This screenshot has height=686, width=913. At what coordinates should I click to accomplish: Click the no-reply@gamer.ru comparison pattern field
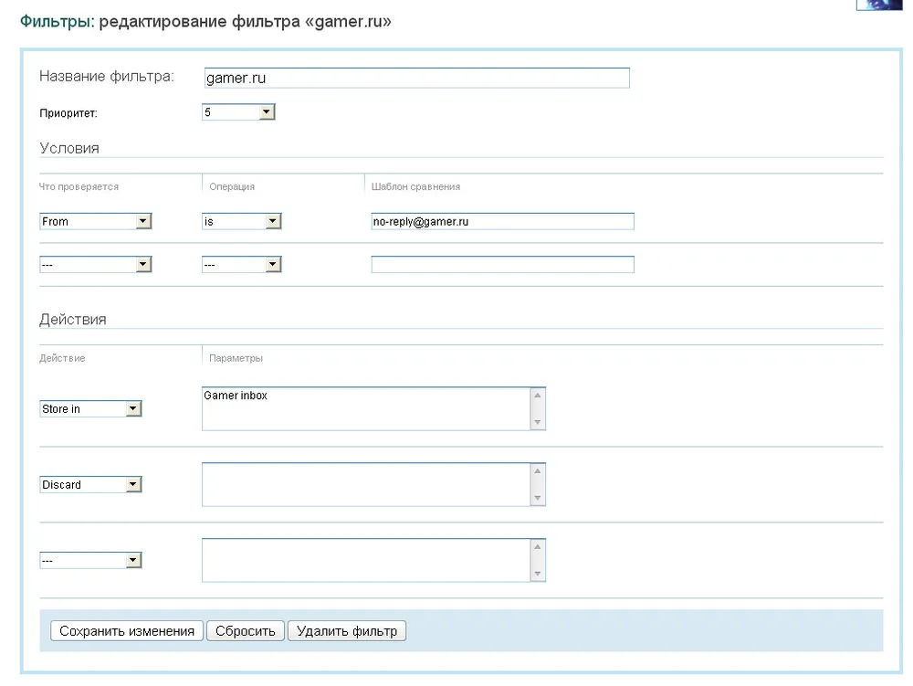pos(501,221)
